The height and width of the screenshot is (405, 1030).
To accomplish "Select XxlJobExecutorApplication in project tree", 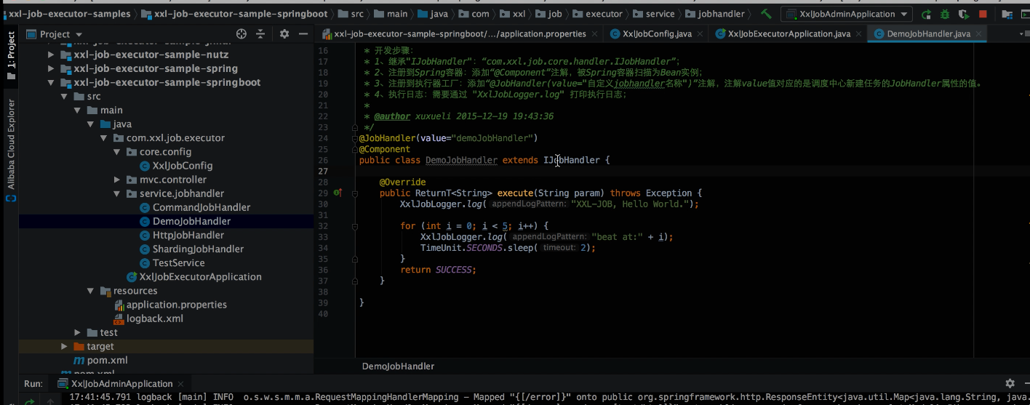I will 200,276.
